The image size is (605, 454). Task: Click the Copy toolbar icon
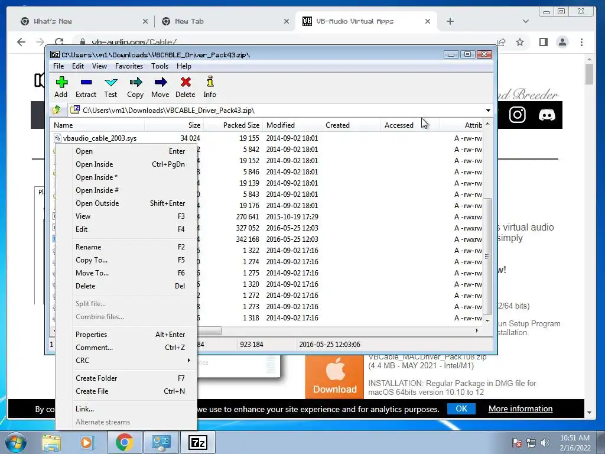click(x=135, y=87)
